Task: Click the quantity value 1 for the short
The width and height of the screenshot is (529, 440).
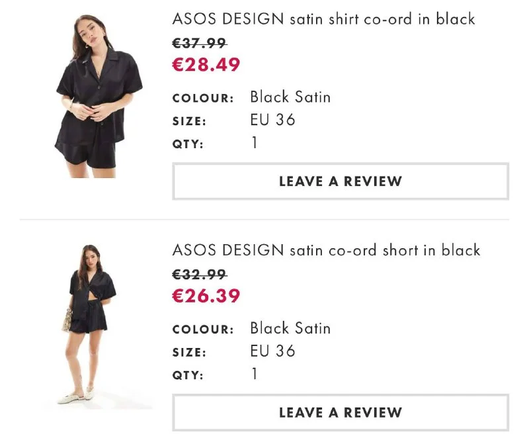Action: [x=255, y=374]
